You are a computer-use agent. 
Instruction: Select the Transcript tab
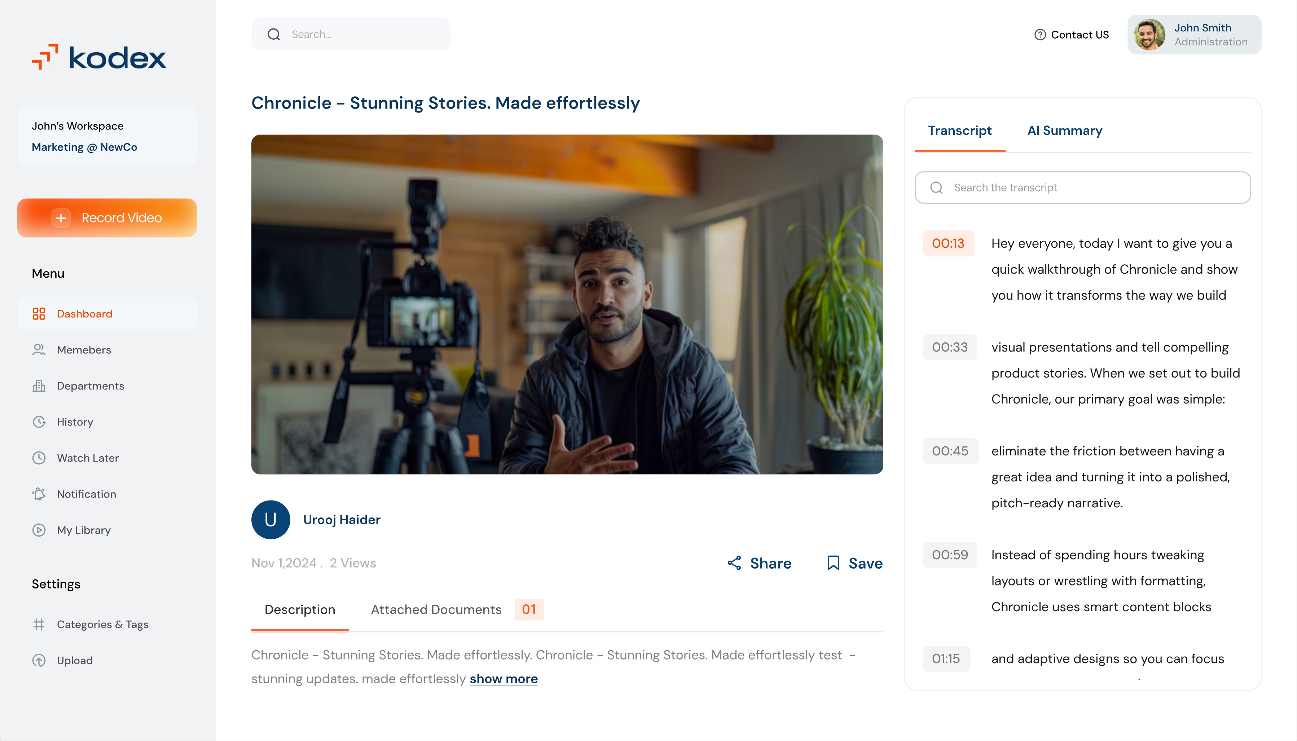(x=959, y=131)
